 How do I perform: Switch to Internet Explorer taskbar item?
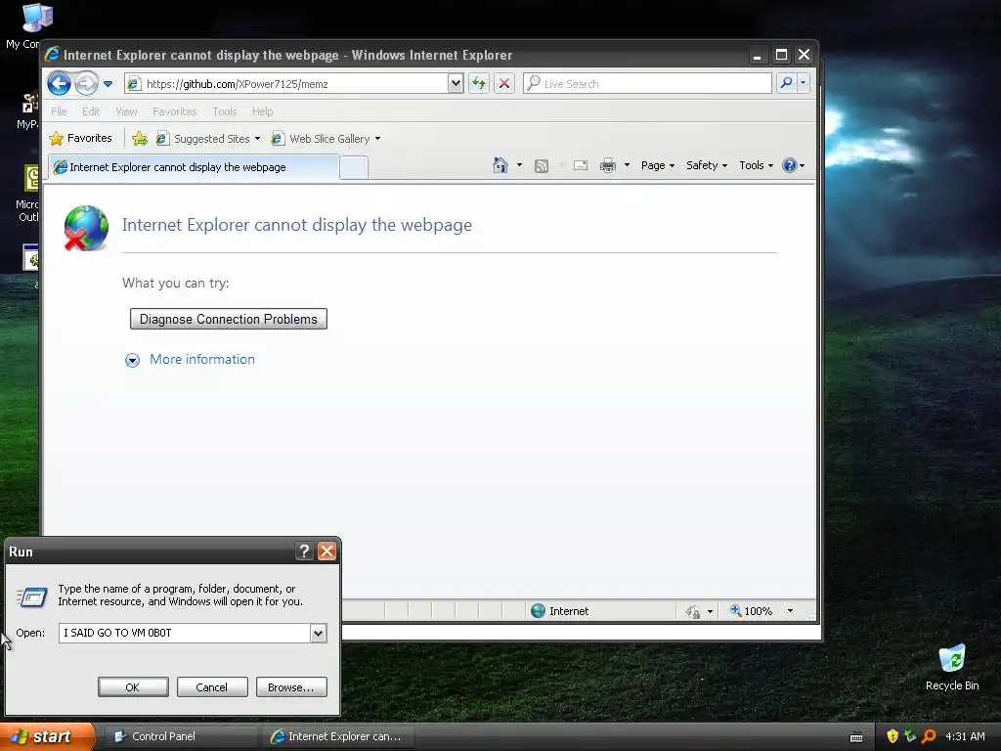(x=338, y=736)
